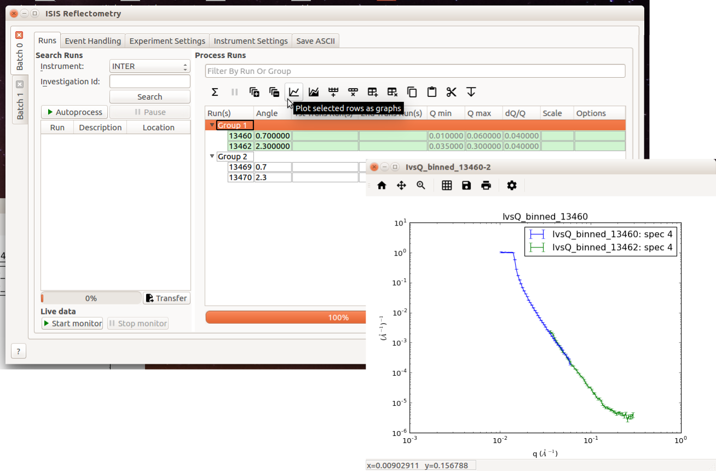Click the Cut selected rows scissors icon
The image size is (716, 471).
pos(451,92)
